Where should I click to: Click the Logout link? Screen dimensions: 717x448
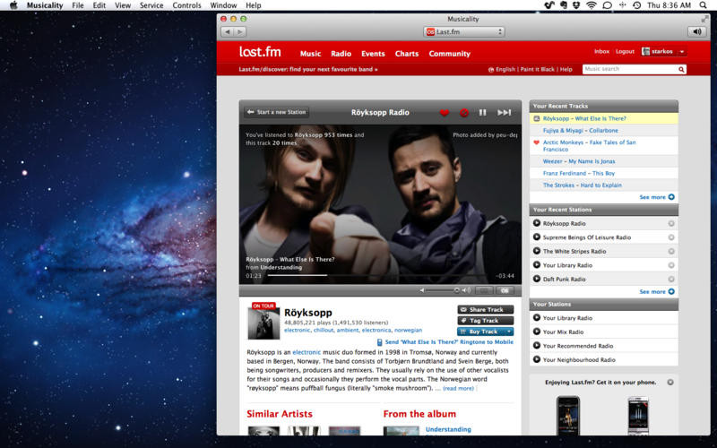point(625,52)
